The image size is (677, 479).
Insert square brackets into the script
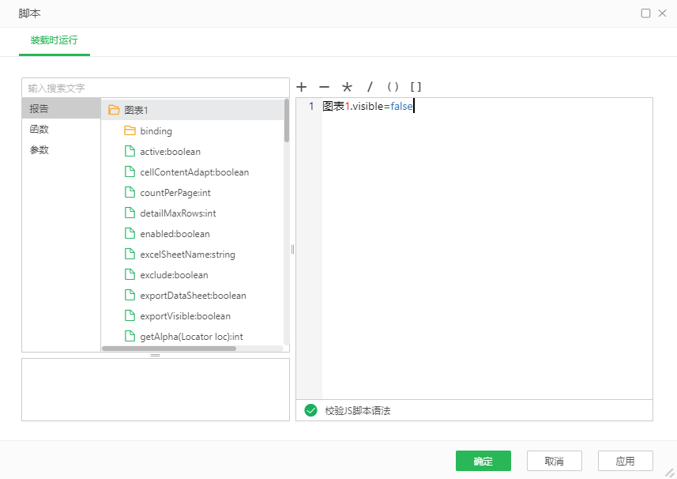coord(416,87)
